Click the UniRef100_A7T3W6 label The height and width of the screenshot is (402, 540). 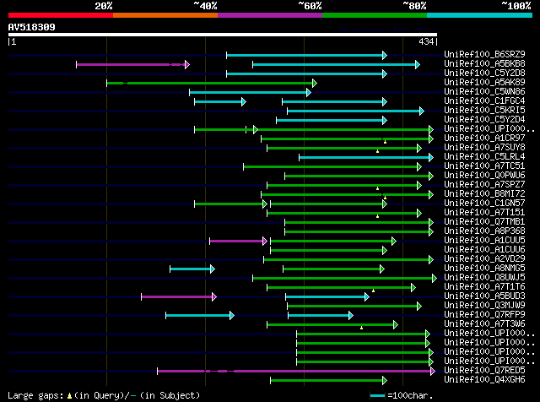point(484,324)
